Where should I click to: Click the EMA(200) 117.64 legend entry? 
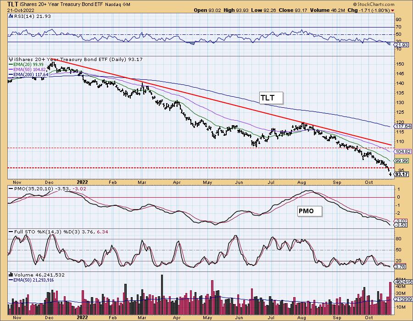click(x=29, y=74)
